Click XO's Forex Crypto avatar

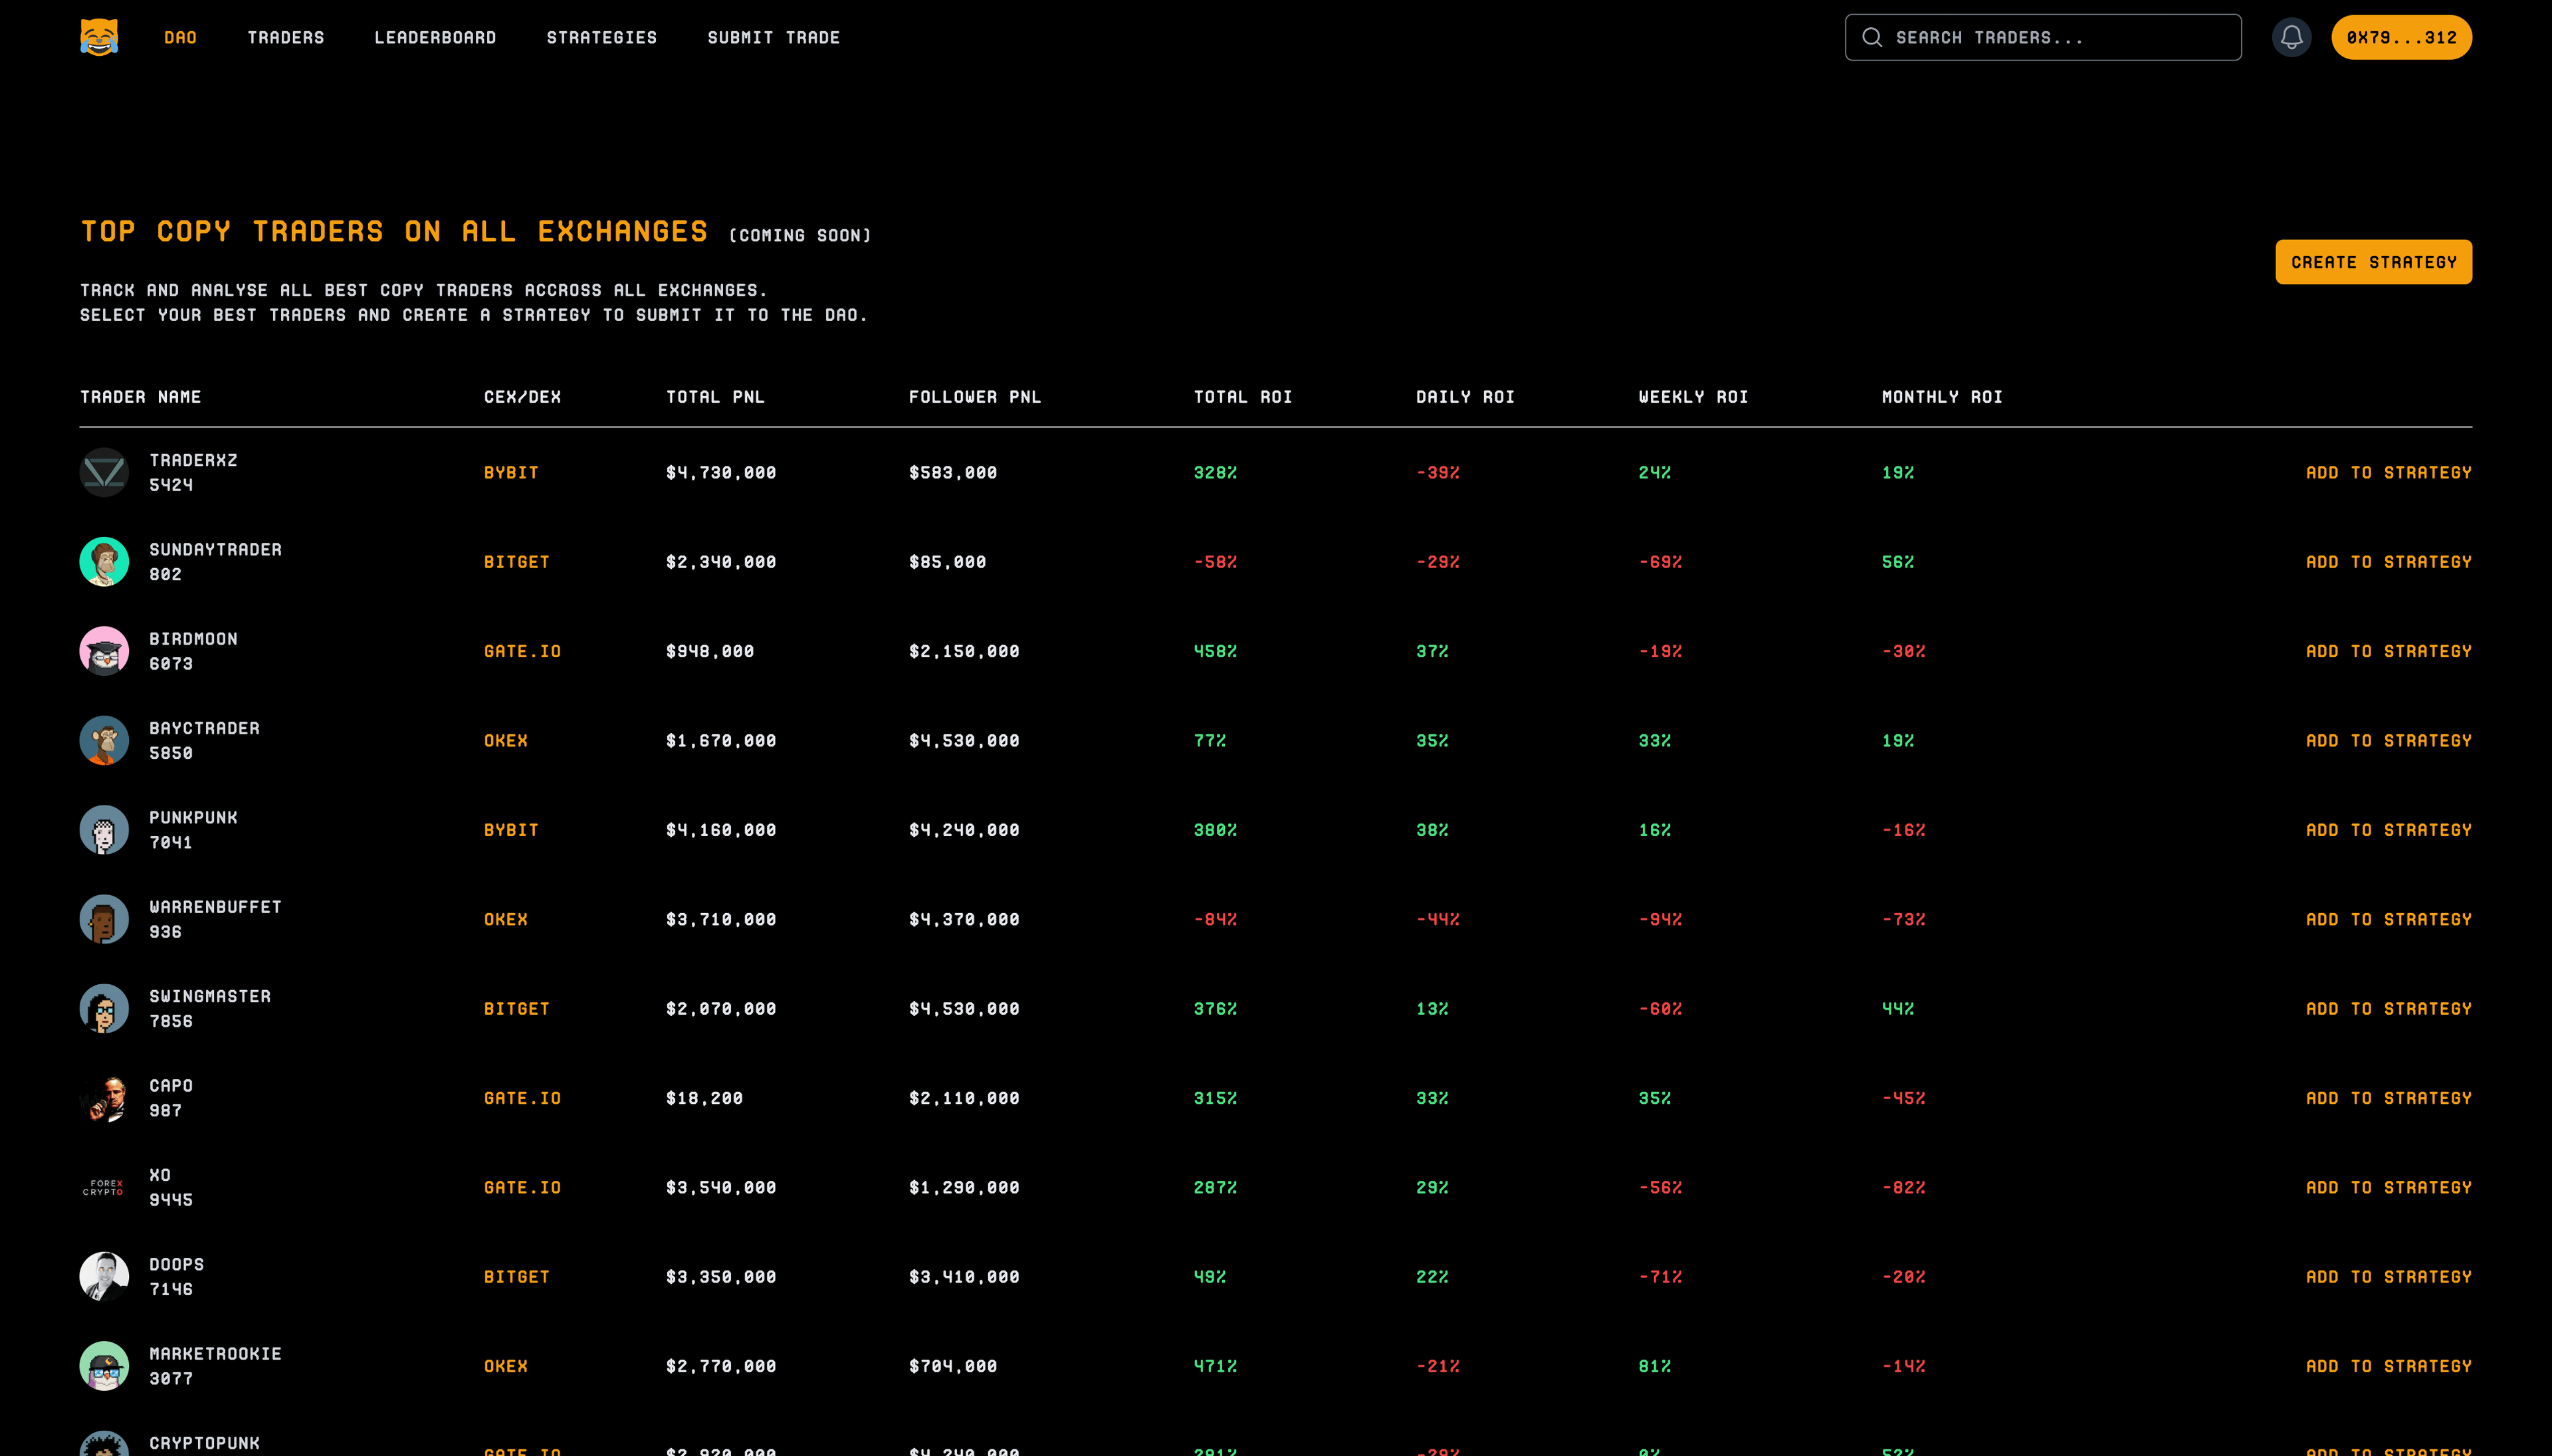click(104, 1187)
